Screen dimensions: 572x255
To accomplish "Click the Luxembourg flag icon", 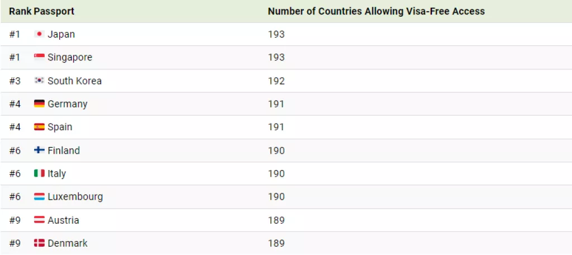I will 39,197.
